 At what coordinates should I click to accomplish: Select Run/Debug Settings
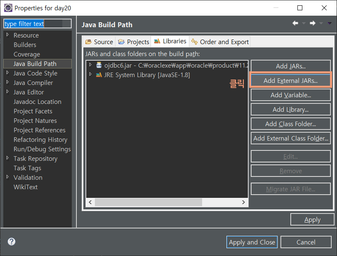[42, 149]
